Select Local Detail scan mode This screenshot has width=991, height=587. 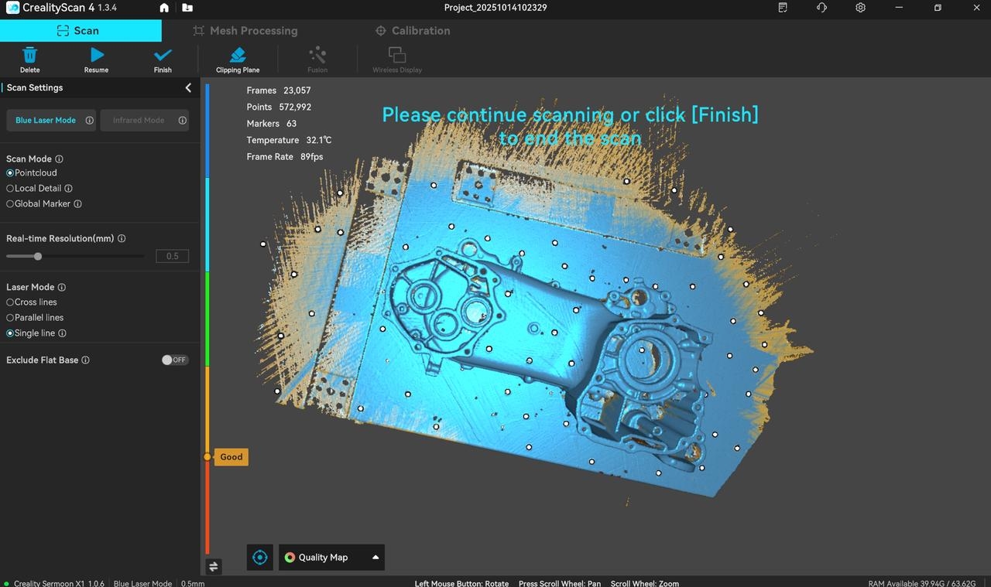(10, 188)
